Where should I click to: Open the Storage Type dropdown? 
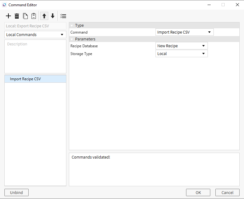click(182, 53)
